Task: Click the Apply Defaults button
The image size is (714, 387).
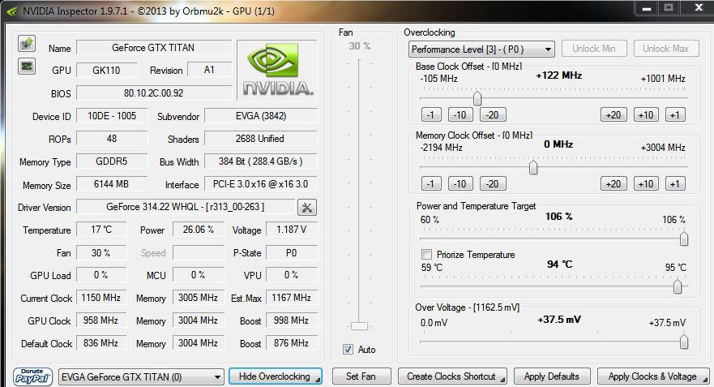Action: tap(552, 376)
